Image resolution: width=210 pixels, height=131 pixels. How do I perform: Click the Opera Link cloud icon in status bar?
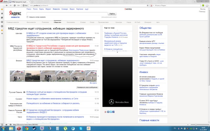pos(7,124)
